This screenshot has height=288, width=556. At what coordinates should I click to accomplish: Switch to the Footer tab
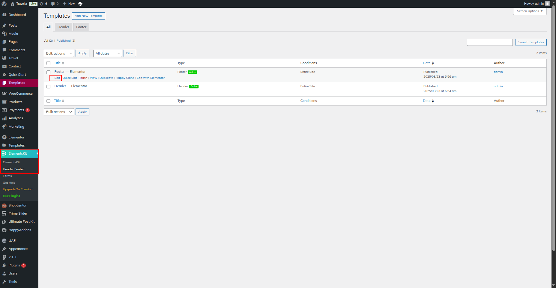click(81, 27)
